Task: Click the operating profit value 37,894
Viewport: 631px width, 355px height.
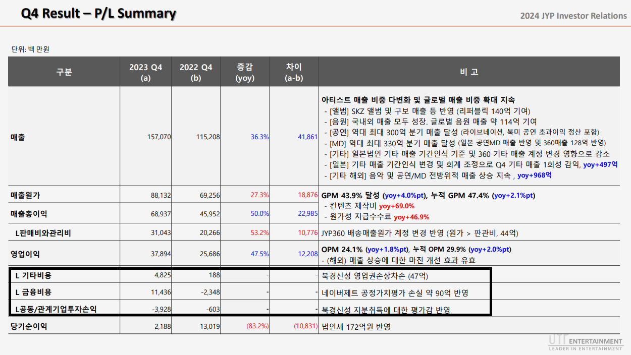Action: (x=162, y=254)
